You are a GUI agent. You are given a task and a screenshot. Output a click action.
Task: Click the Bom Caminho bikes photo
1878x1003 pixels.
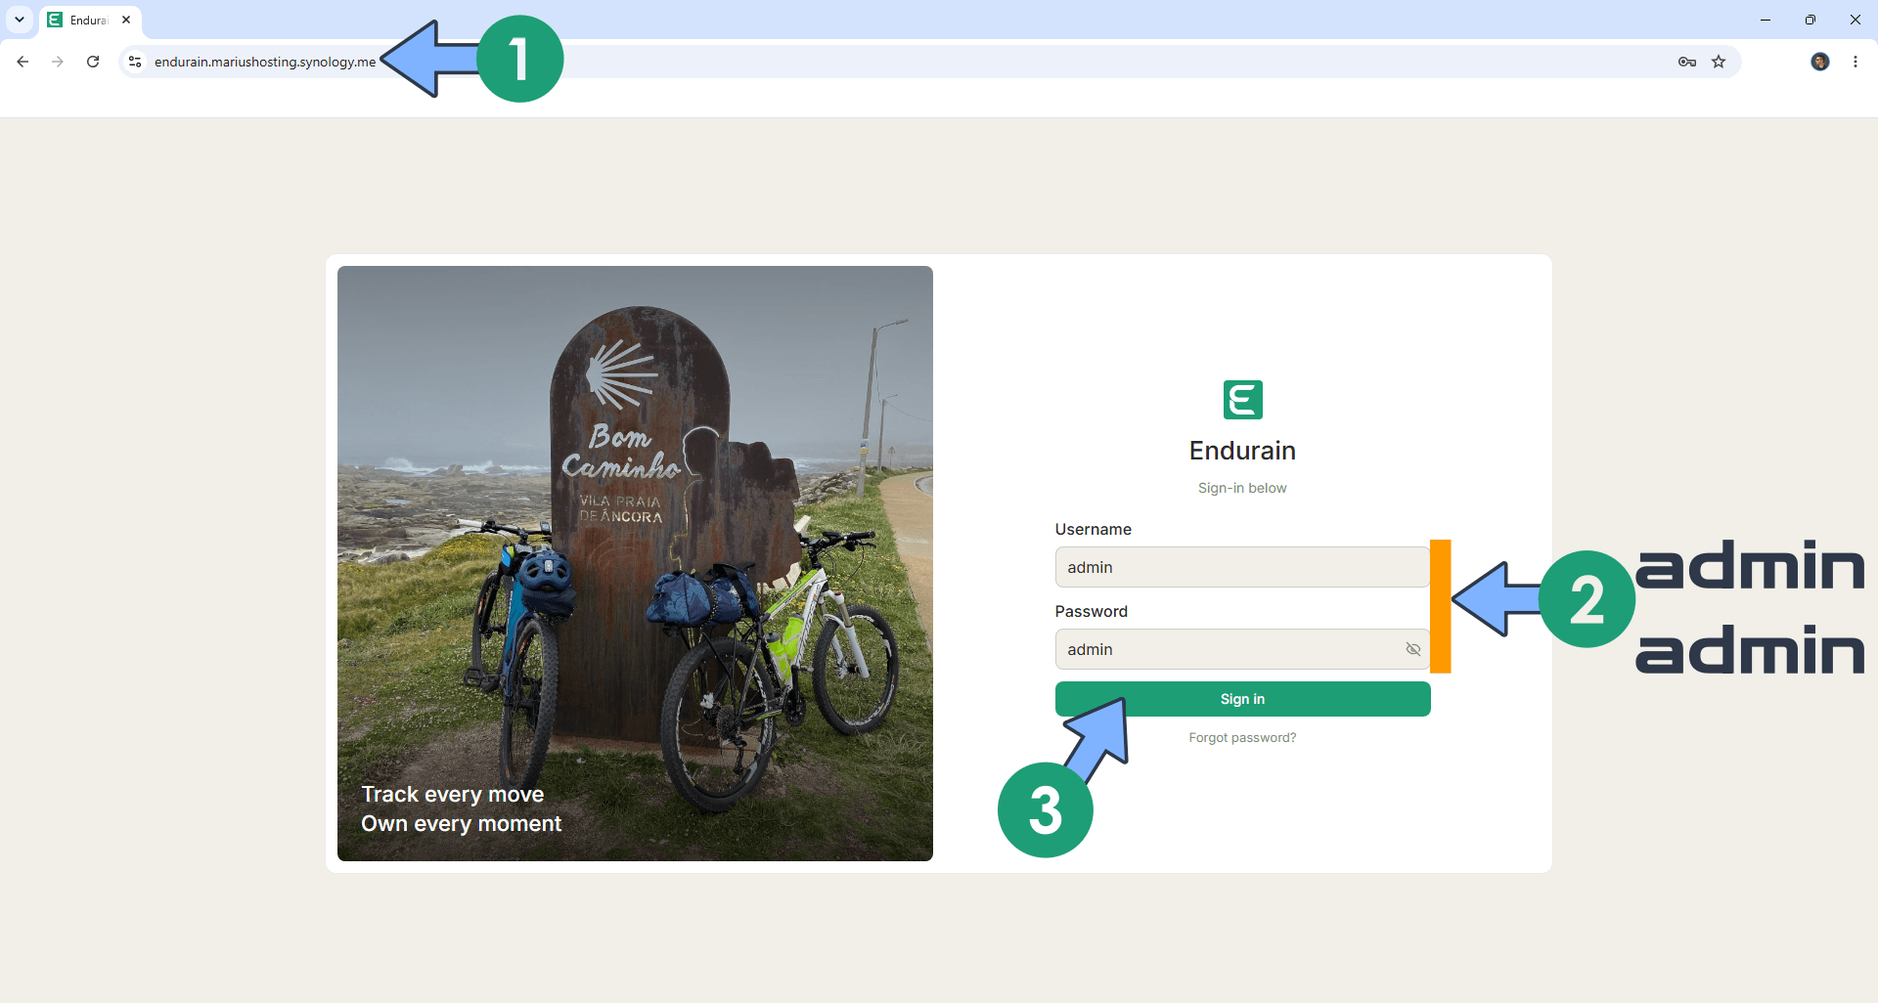click(635, 563)
